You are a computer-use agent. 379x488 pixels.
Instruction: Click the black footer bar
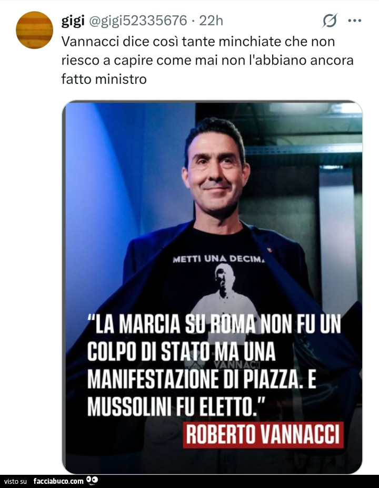[x=189, y=481]
